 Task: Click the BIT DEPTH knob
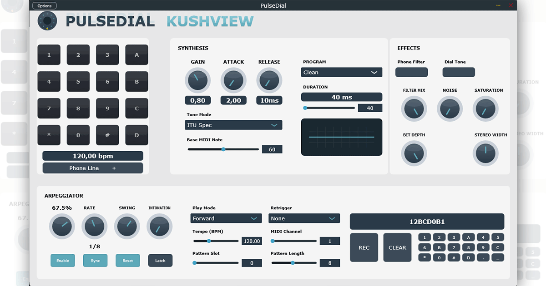pyautogui.click(x=414, y=153)
